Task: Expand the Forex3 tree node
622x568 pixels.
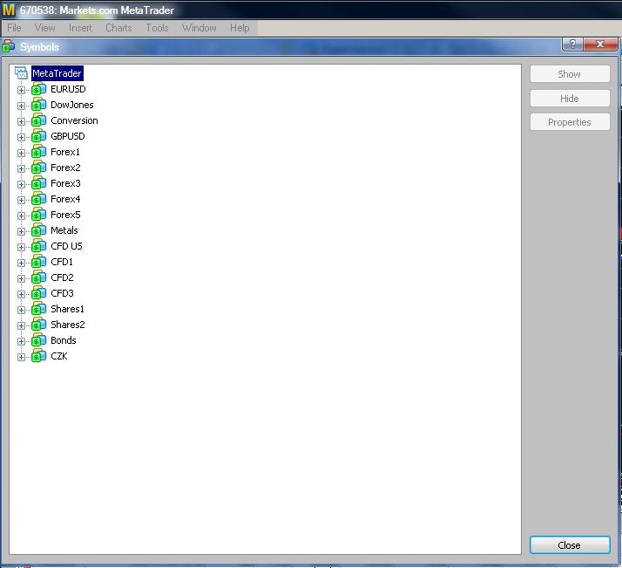Action: point(21,184)
